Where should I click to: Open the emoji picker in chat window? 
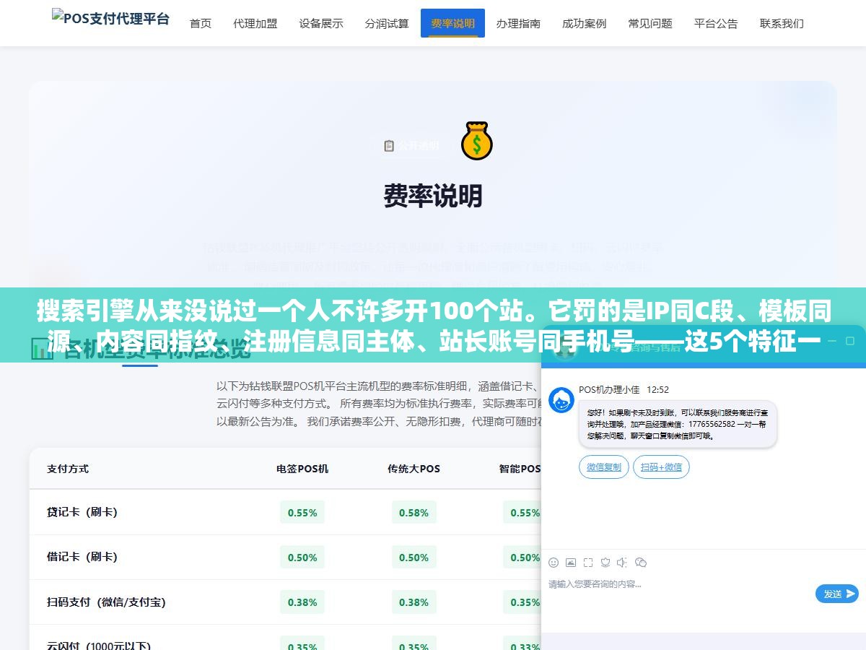pyautogui.click(x=554, y=562)
